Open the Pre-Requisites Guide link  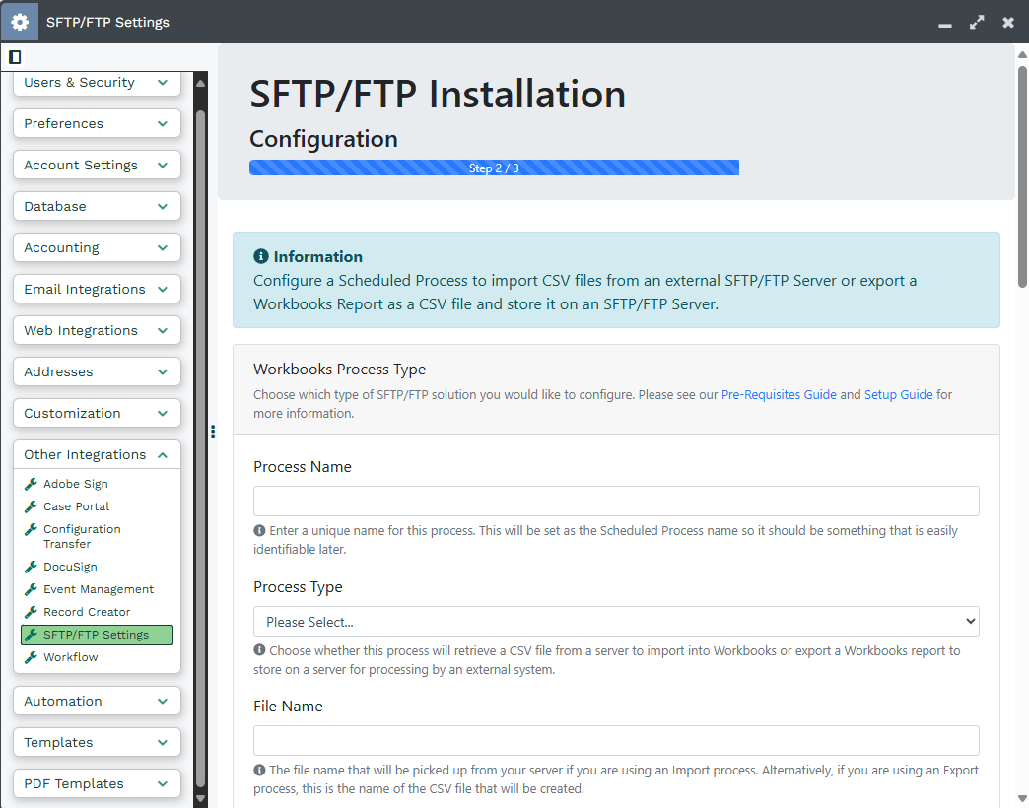(x=779, y=395)
